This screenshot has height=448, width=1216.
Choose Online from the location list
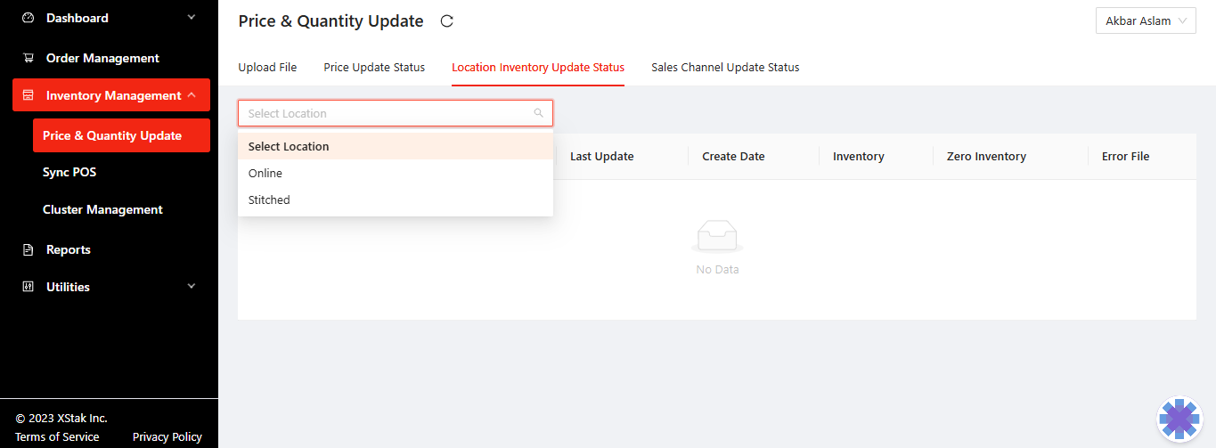click(265, 173)
